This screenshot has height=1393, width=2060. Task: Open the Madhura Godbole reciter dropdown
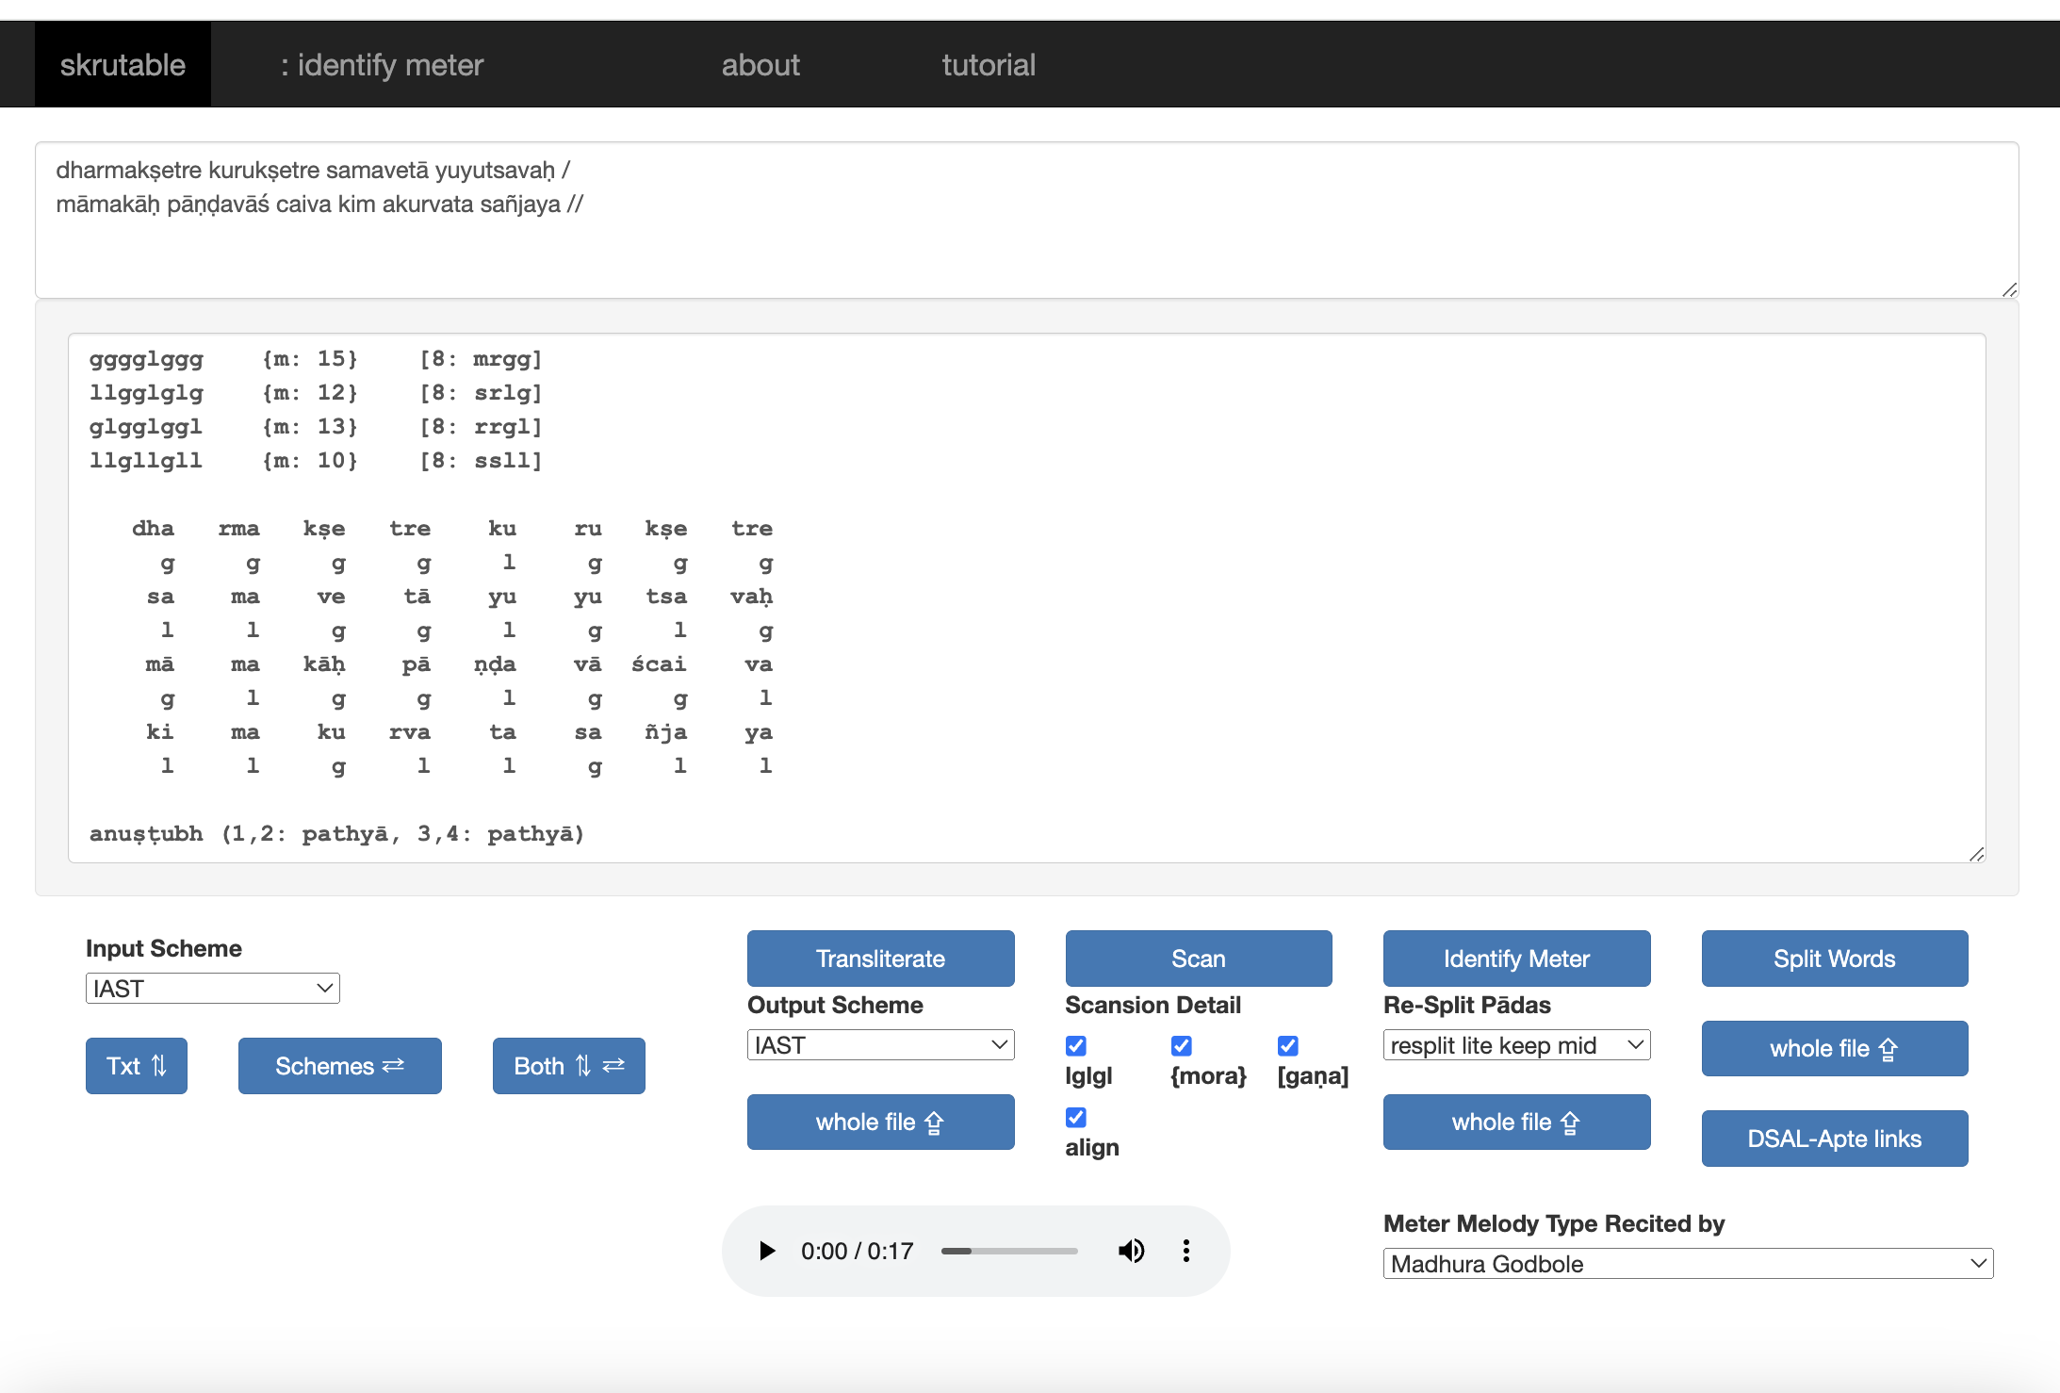pos(1688,1264)
